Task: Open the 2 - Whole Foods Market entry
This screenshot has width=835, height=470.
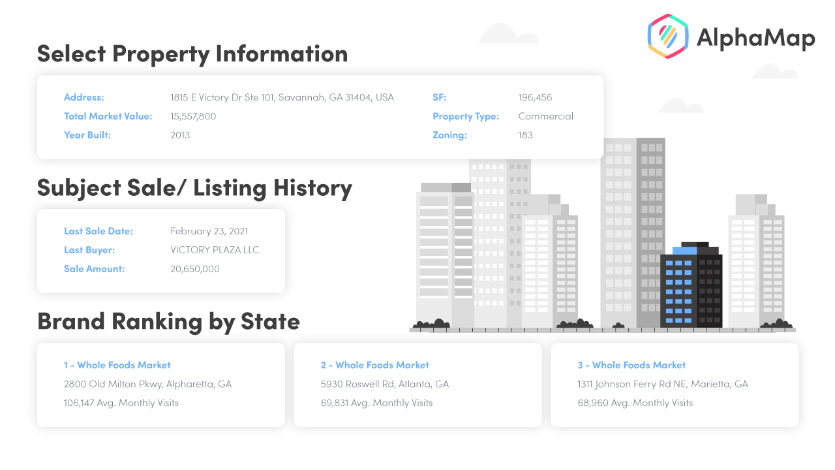Action: point(375,365)
